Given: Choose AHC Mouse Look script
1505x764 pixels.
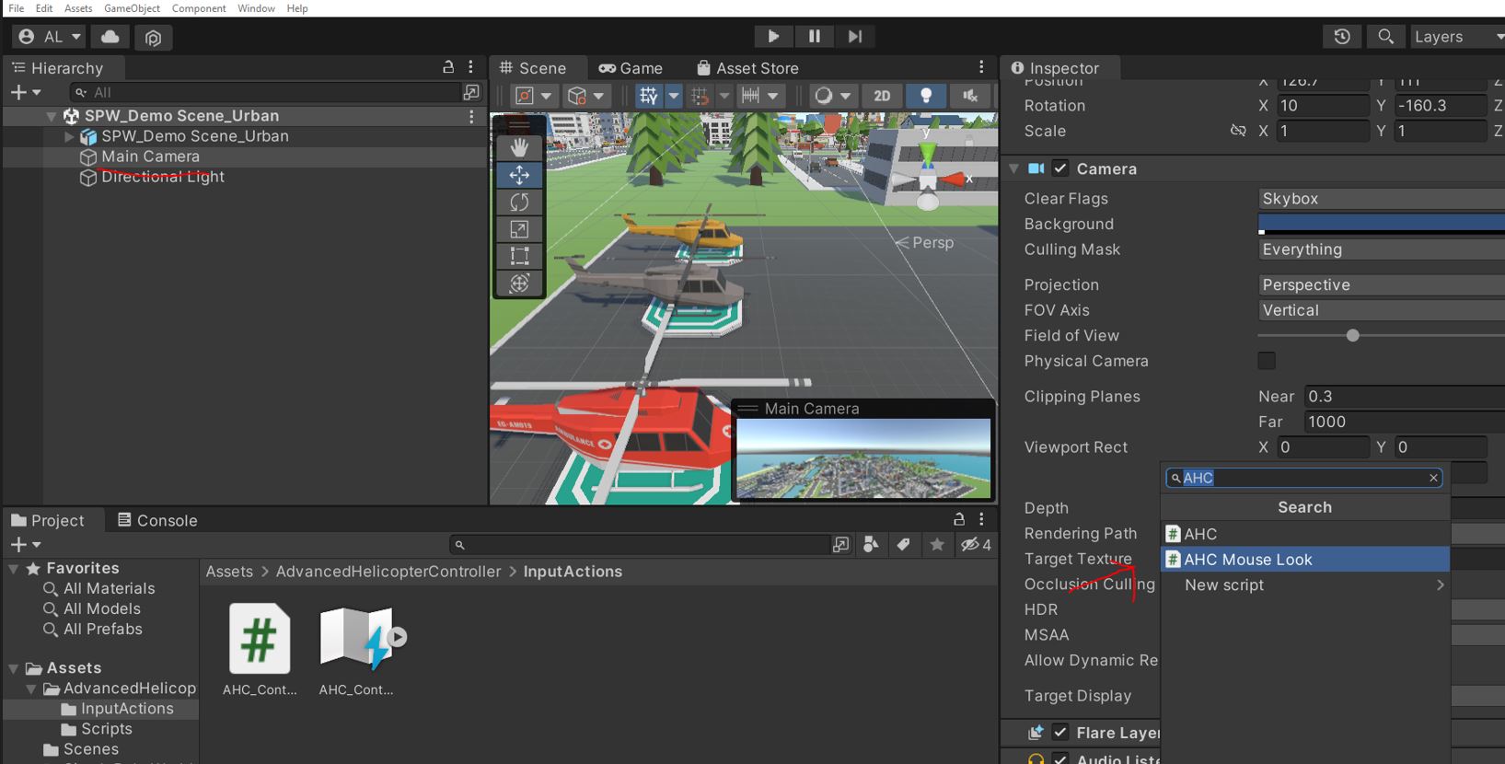Looking at the screenshot, I should 1304,560.
